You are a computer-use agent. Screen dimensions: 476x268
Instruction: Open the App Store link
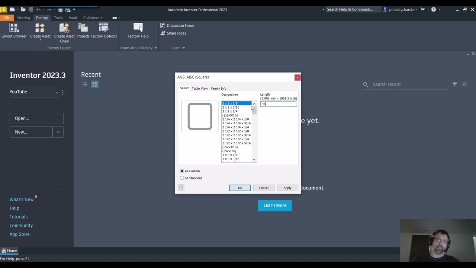20,234
